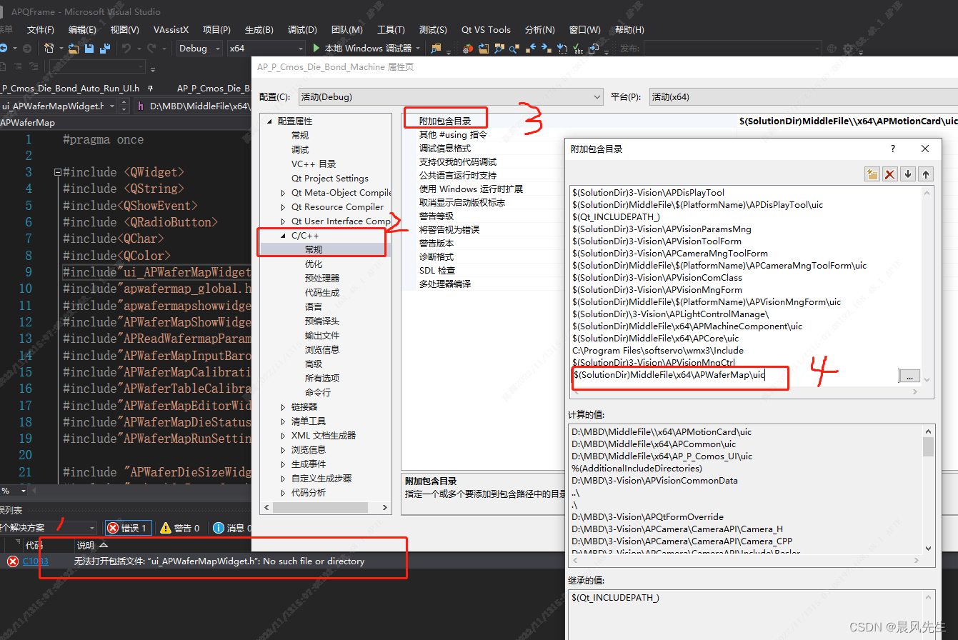958x640 pixels.
Task: Move the selected directory down
Action: pyautogui.click(x=908, y=174)
